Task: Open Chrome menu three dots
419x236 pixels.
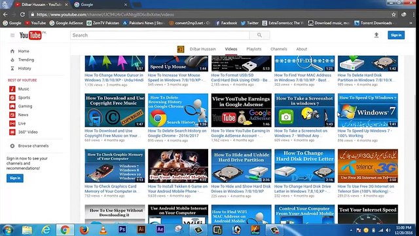Action: pyautogui.click(x=414, y=14)
